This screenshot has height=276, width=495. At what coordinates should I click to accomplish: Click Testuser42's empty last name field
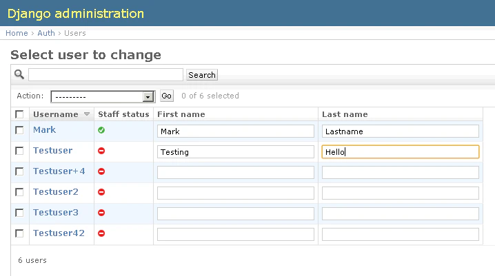pos(401,235)
